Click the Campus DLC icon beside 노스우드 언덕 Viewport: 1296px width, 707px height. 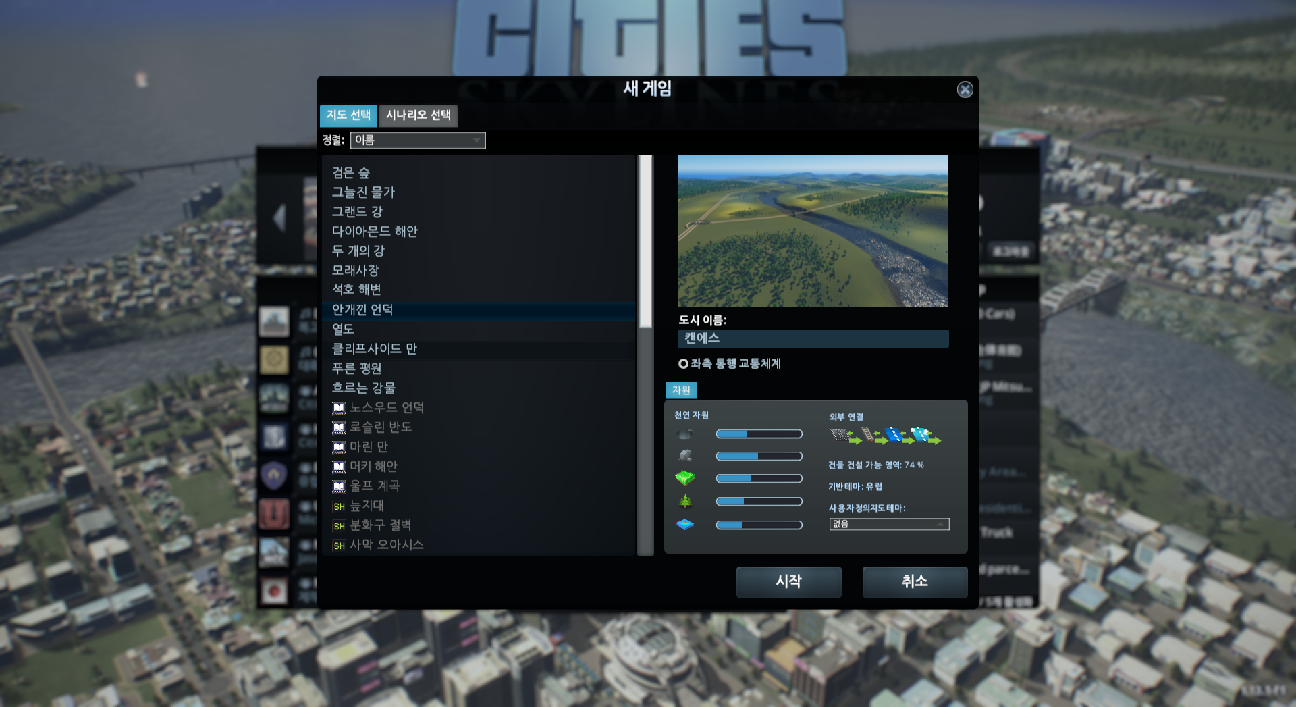[339, 408]
